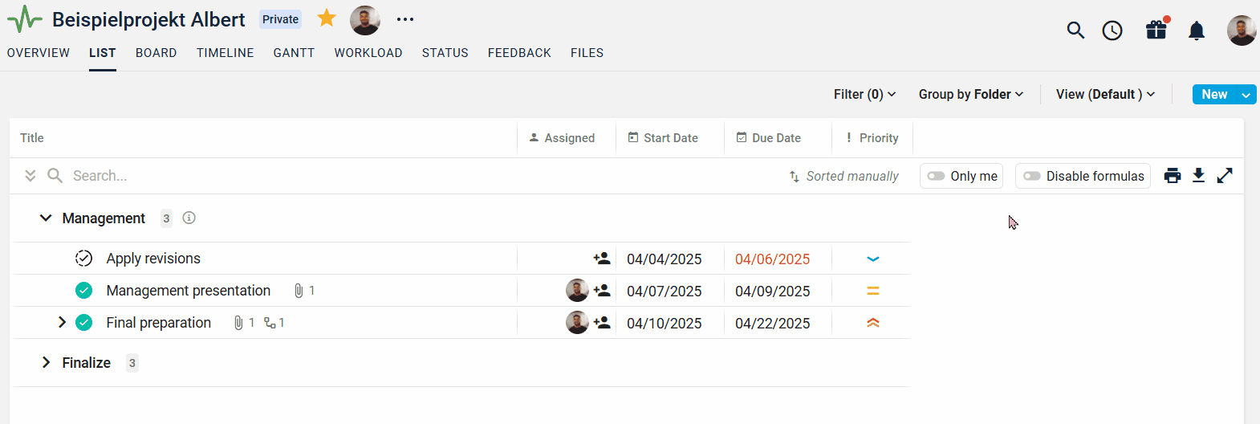Open the Management presentation task
Screen dimensions: 1260x424
(188, 291)
